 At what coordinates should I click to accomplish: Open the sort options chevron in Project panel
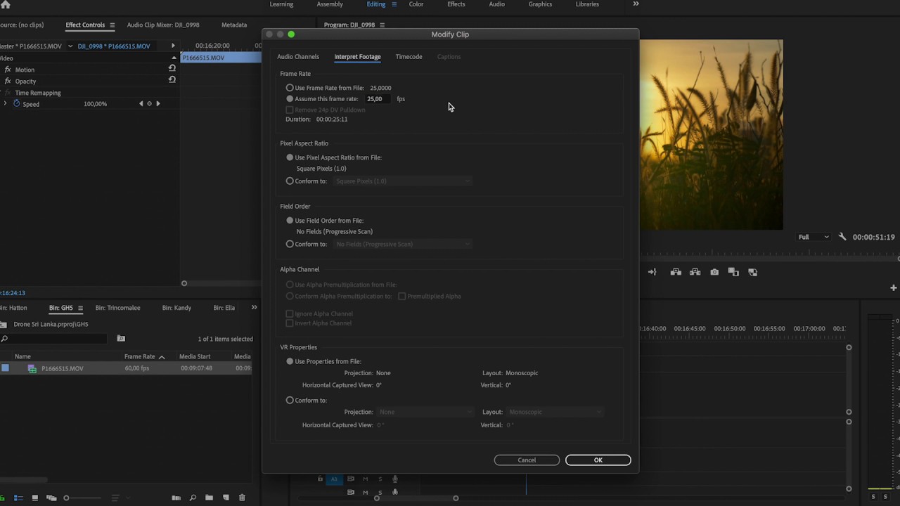(x=128, y=497)
